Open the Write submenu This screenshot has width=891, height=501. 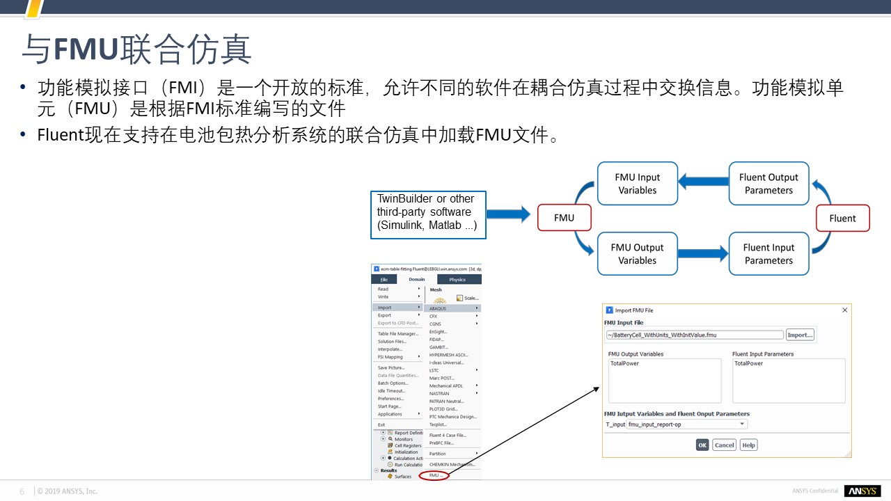398,296
